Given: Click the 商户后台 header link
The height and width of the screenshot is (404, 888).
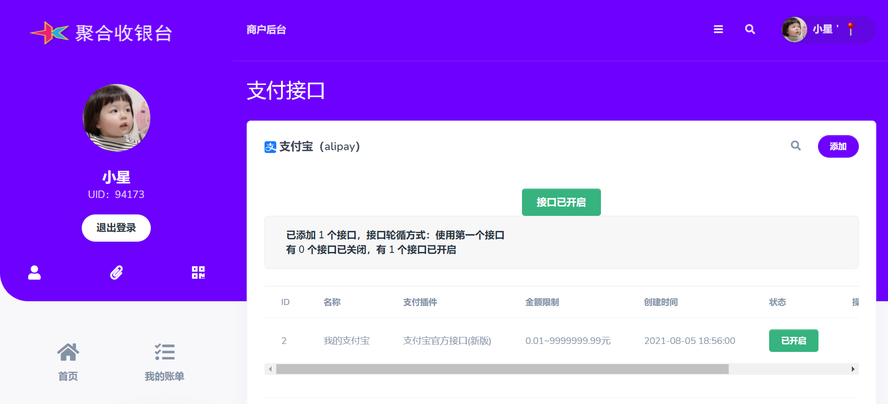Looking at the screenshot, I should (266, 30).
